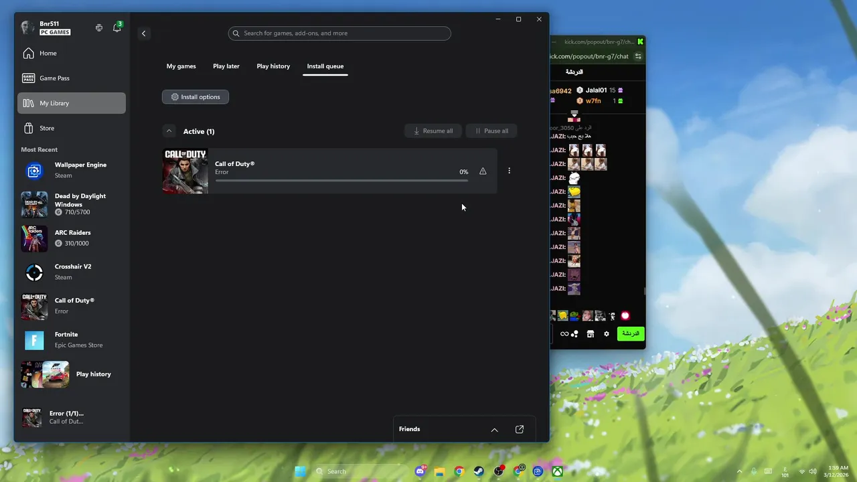
Task: Collapse the Active (1) section
Action: click(x=169, y=131)
